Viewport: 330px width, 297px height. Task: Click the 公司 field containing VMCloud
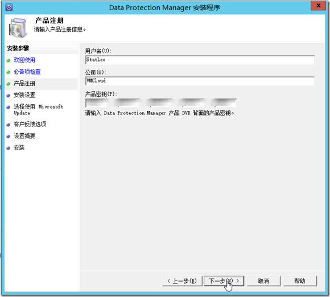[200, 81]
